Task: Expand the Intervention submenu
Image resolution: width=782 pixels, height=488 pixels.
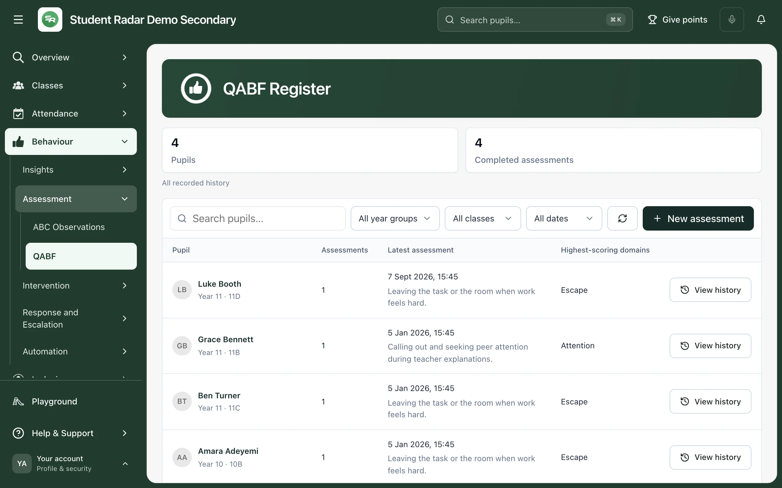Action: (76, 286)
